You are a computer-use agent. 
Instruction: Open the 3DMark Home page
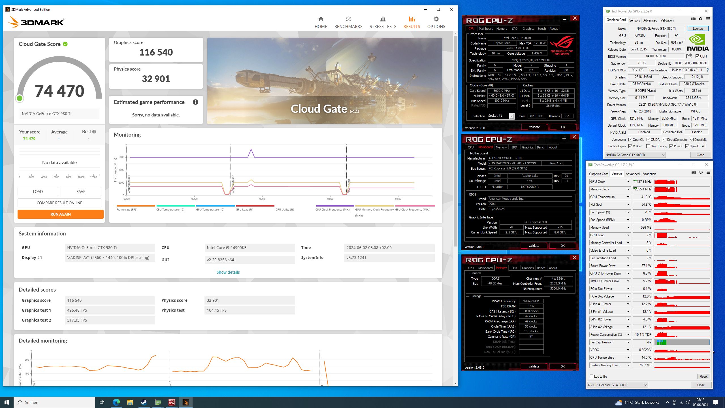(321, 22)
